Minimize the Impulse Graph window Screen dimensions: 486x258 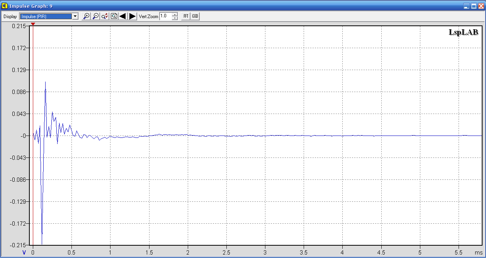click(467, 6)
